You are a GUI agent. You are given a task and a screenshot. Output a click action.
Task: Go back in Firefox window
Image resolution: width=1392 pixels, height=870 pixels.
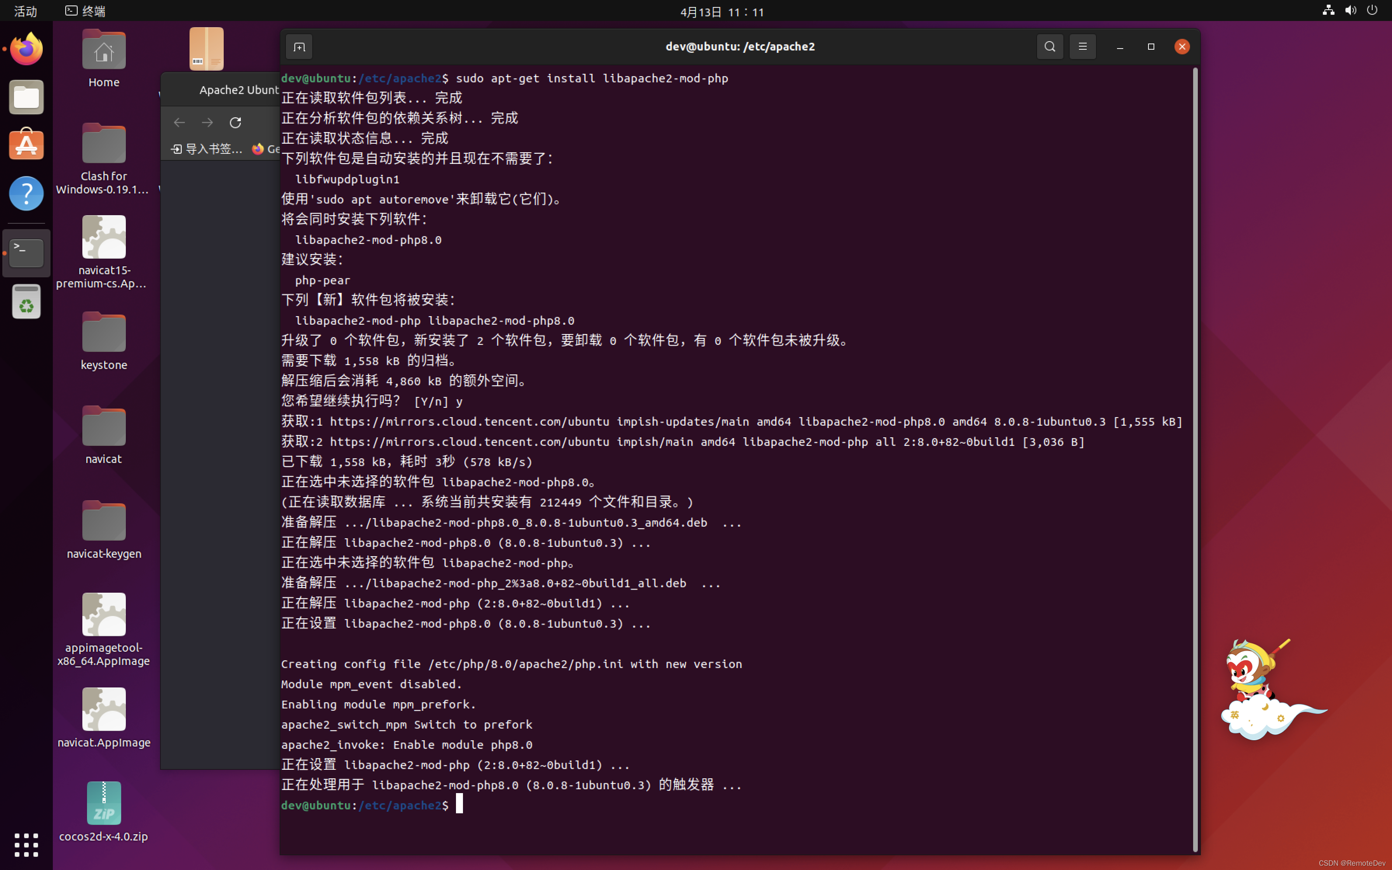pyautogui.click(x=179, y=123)
